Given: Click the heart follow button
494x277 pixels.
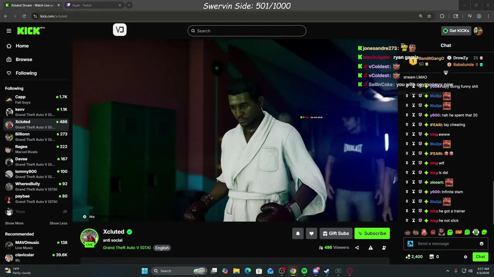Looking at the screenshot, I should 311,234.
